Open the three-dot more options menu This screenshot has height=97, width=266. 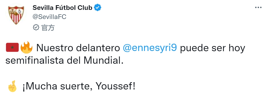point(258,7)
